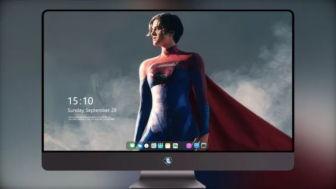Open the pink iTunes music app
Image resolution: width=336 pixels, height=189 pixels.
[x=189, y=146]
